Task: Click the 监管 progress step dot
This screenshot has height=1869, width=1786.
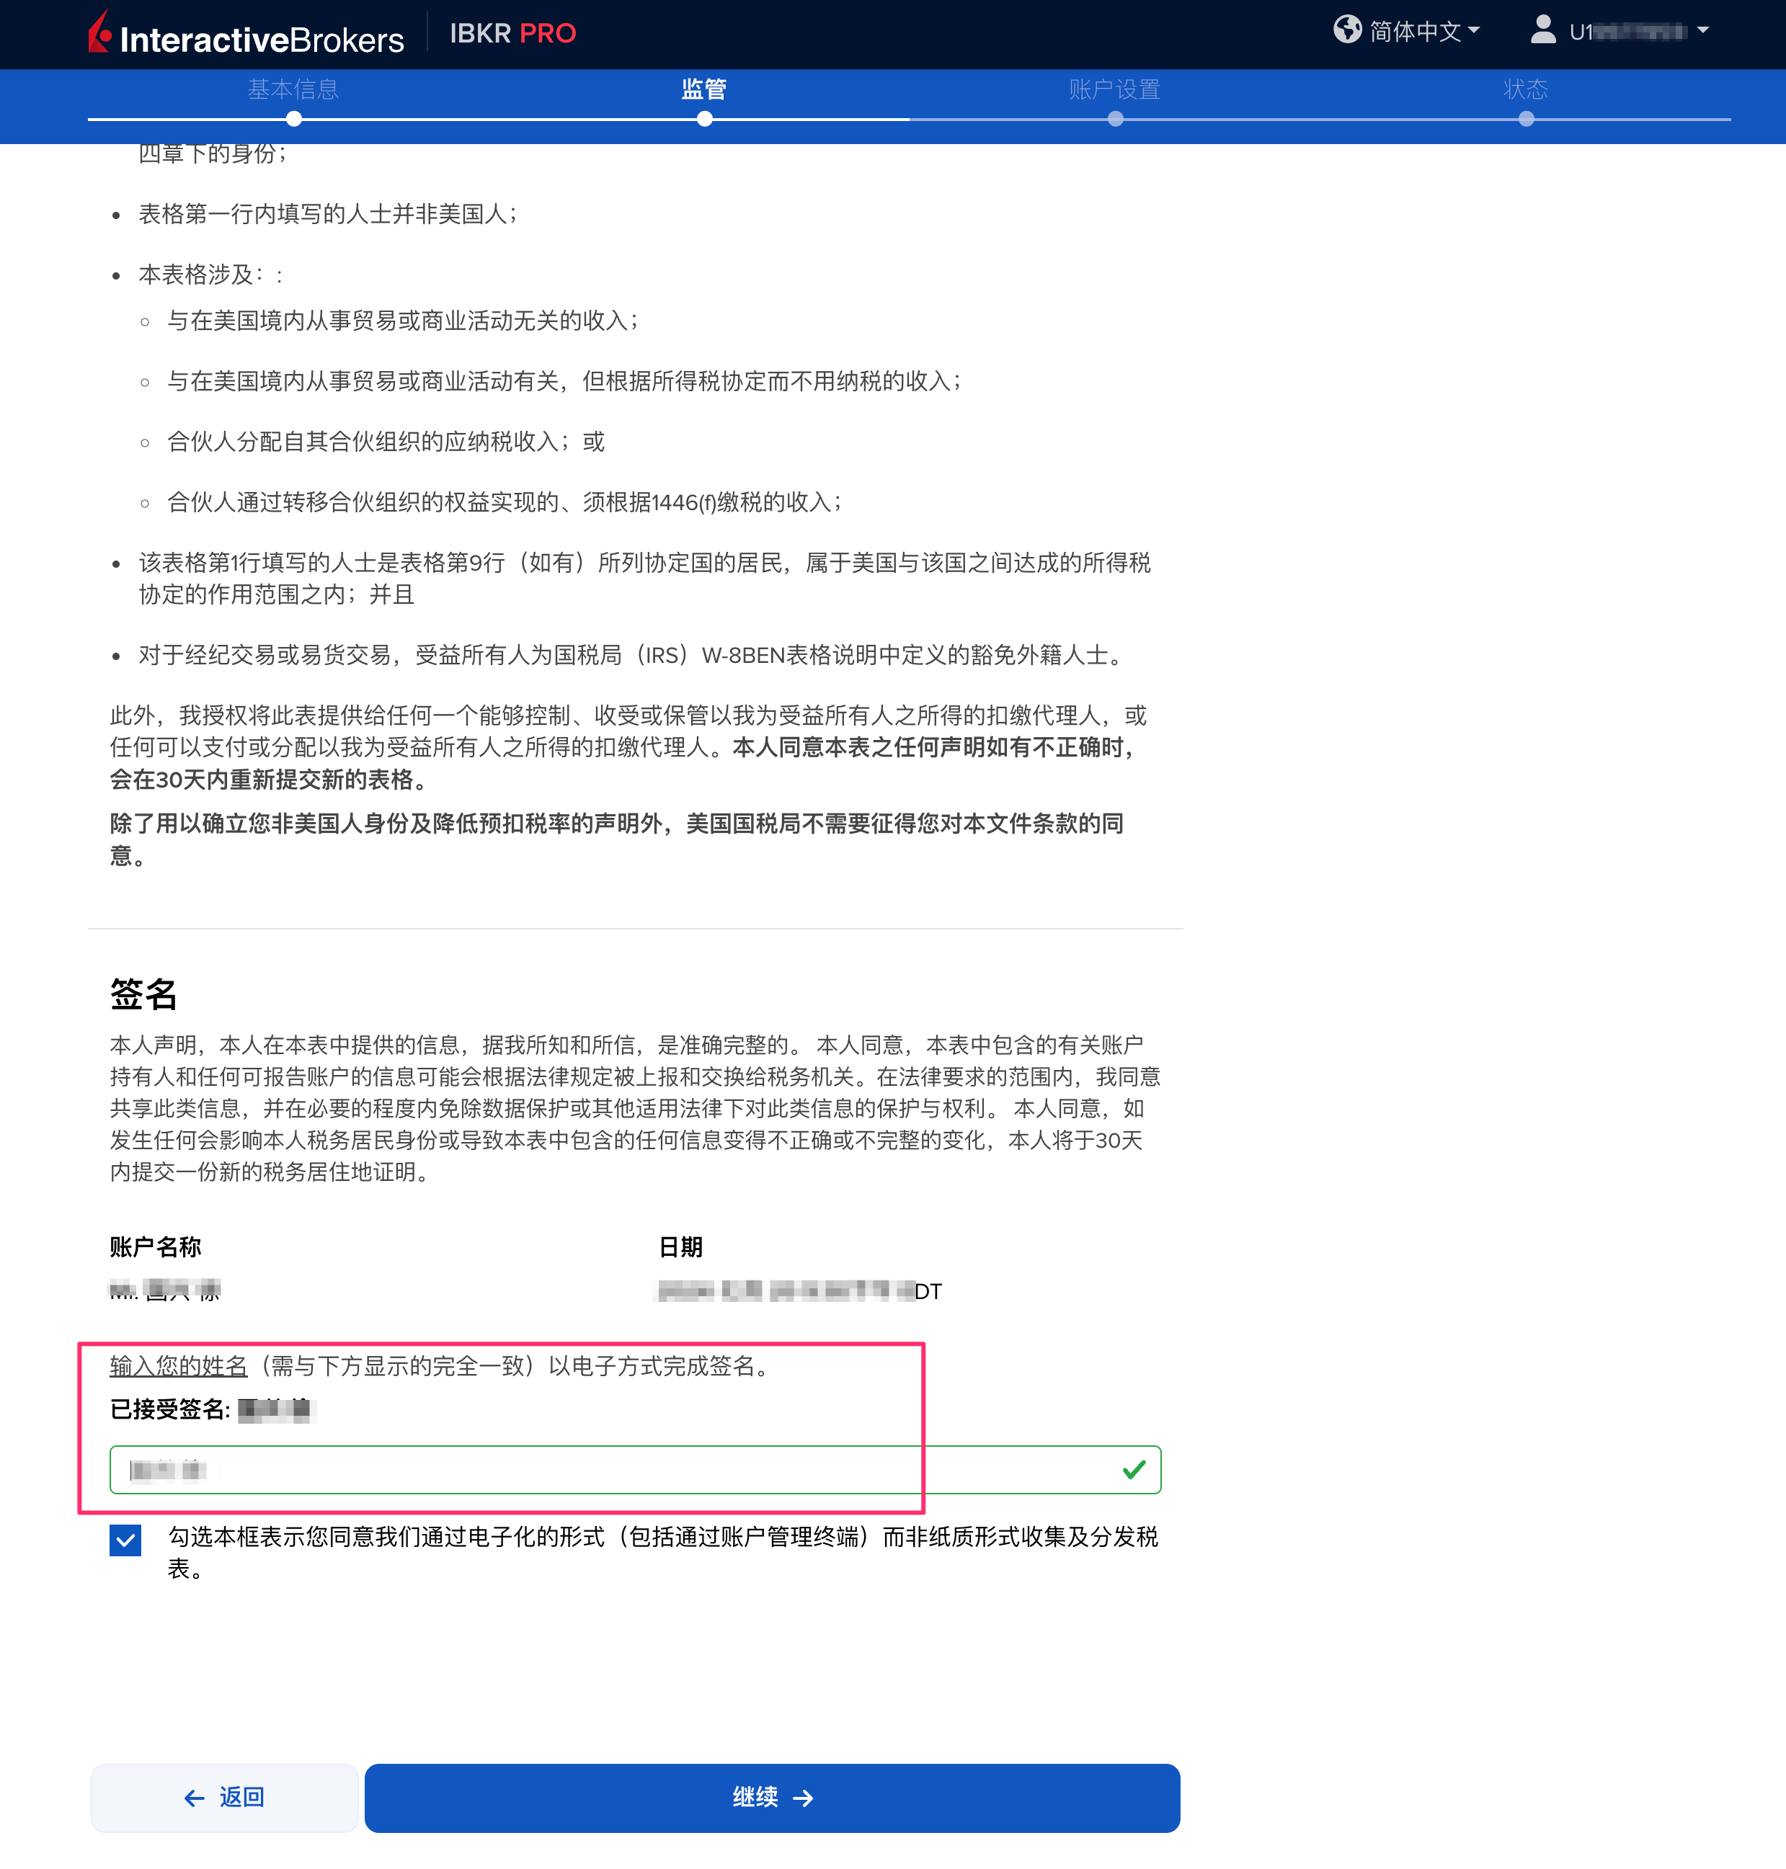Action: tap(703, 120)
